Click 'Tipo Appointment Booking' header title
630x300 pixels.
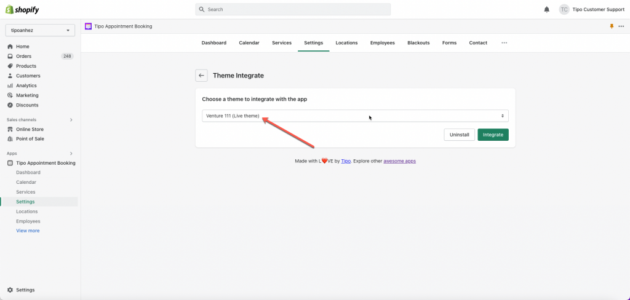point(123,26)
